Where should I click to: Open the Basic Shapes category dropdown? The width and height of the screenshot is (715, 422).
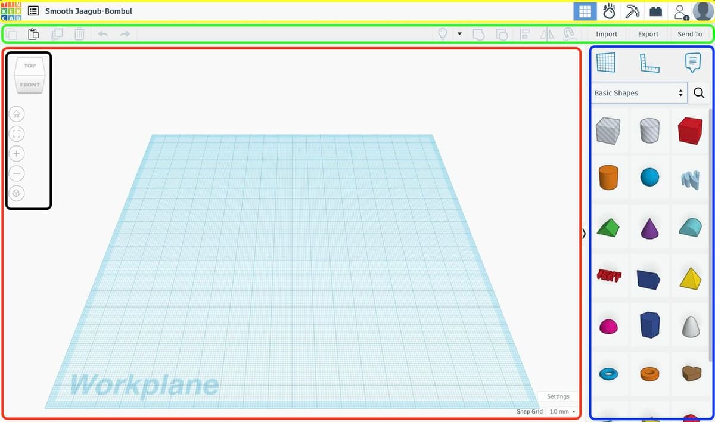639,93
